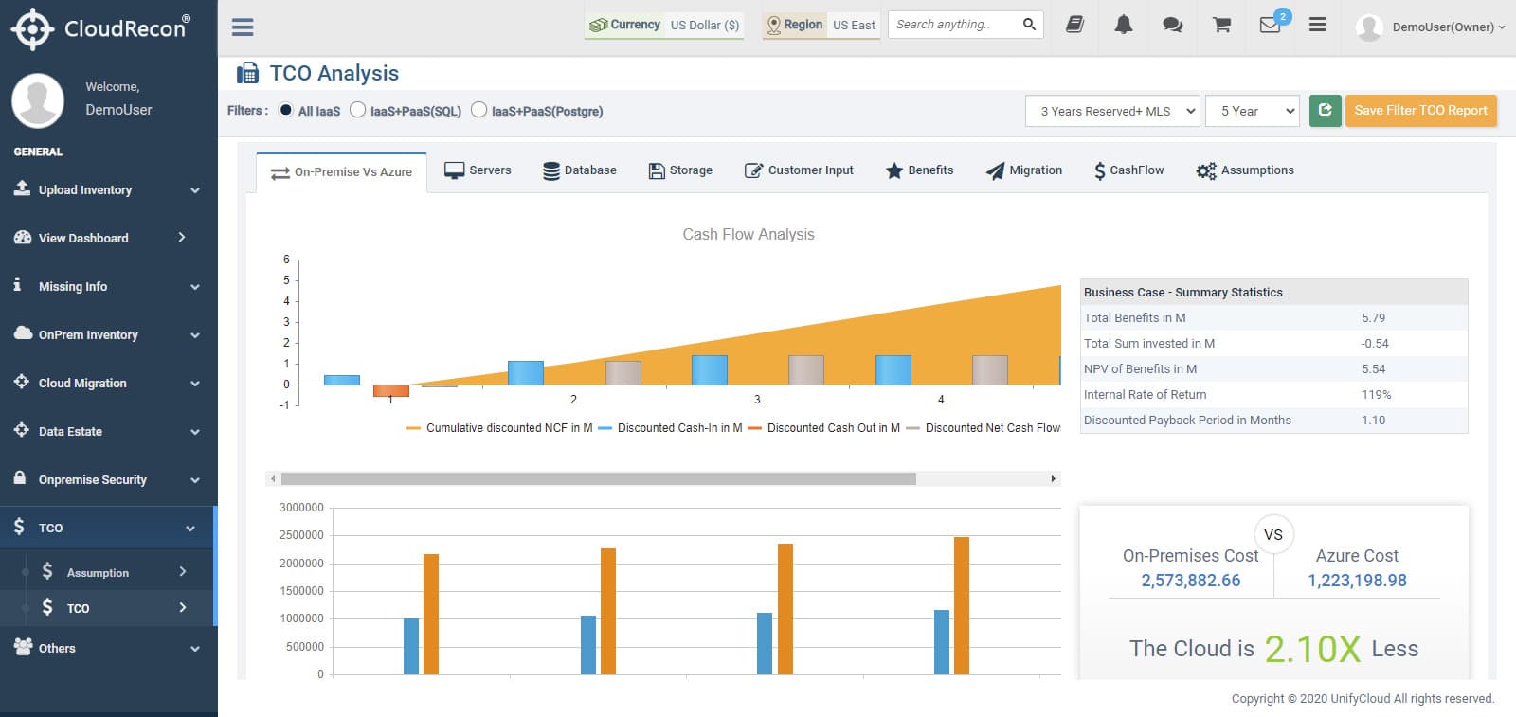Expand the Missing Info sidebar section

(x=108, y=286)
